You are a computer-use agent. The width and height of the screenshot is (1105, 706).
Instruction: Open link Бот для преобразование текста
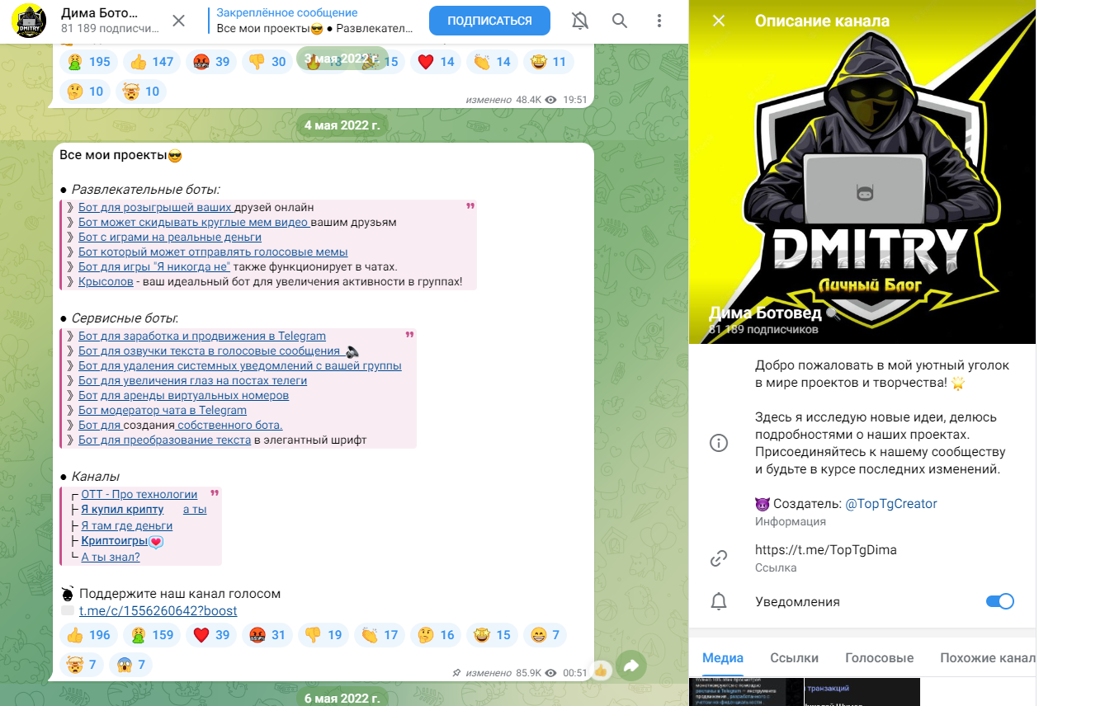click(x=164, y=440)
